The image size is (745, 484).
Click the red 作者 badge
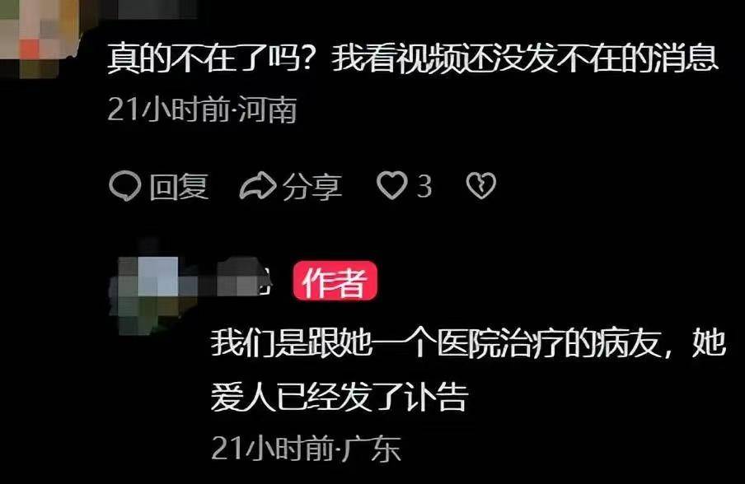pos(335,281)
